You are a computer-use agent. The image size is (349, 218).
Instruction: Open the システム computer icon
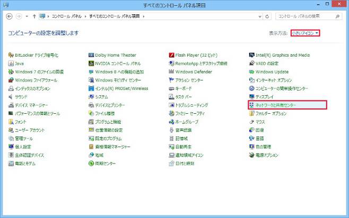click(x=91, y=97)
